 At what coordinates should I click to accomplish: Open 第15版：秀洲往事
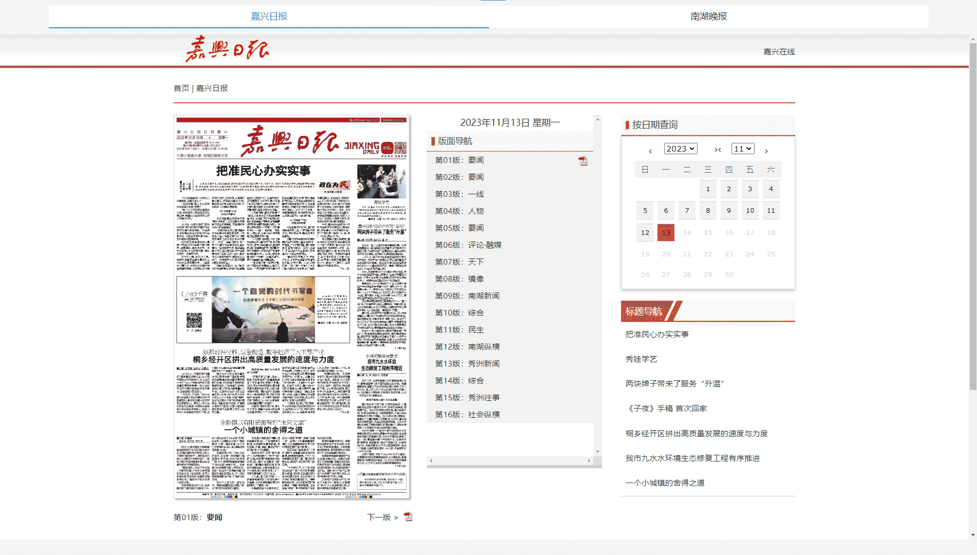tap(467, 397)
